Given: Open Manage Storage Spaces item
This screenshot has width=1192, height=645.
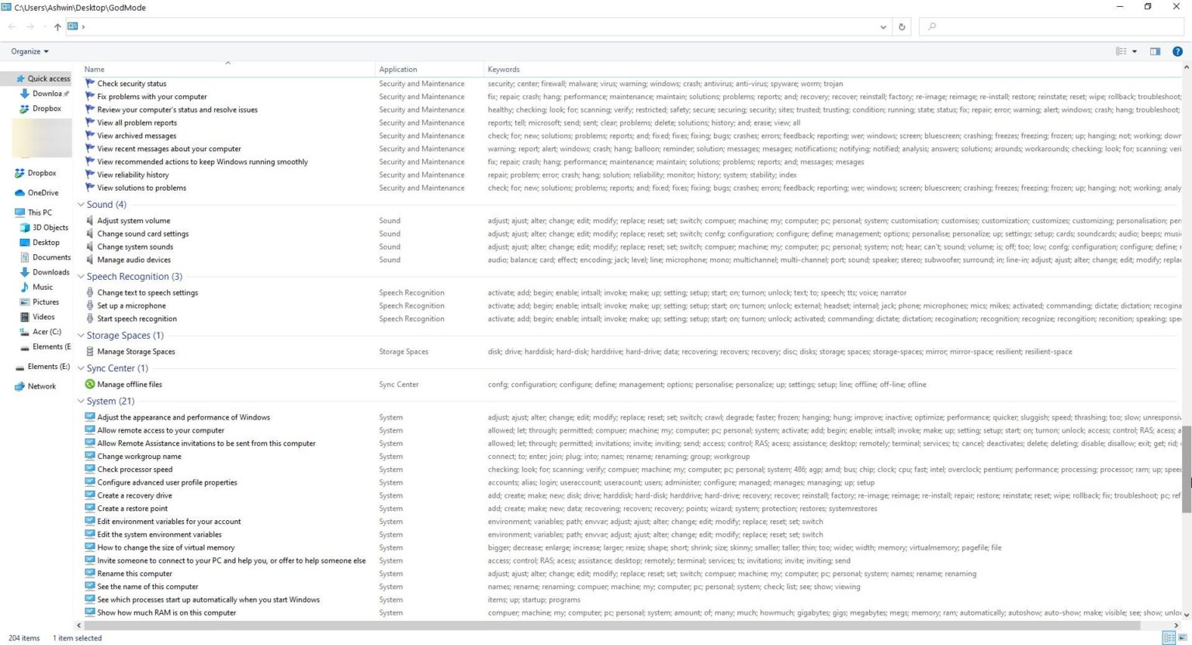Looking at the screenshot, I should (x=136, y=352).
